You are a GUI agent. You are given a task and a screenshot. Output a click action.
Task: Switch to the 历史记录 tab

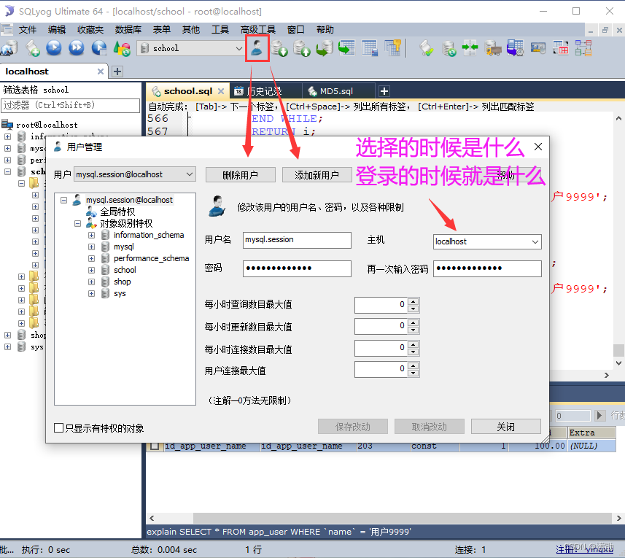tap(264, 91)
